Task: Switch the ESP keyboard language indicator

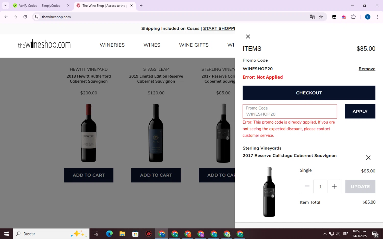Action: click(346, 234)
